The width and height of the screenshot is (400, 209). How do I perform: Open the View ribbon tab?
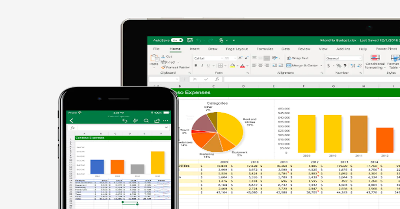coord(323,49)
